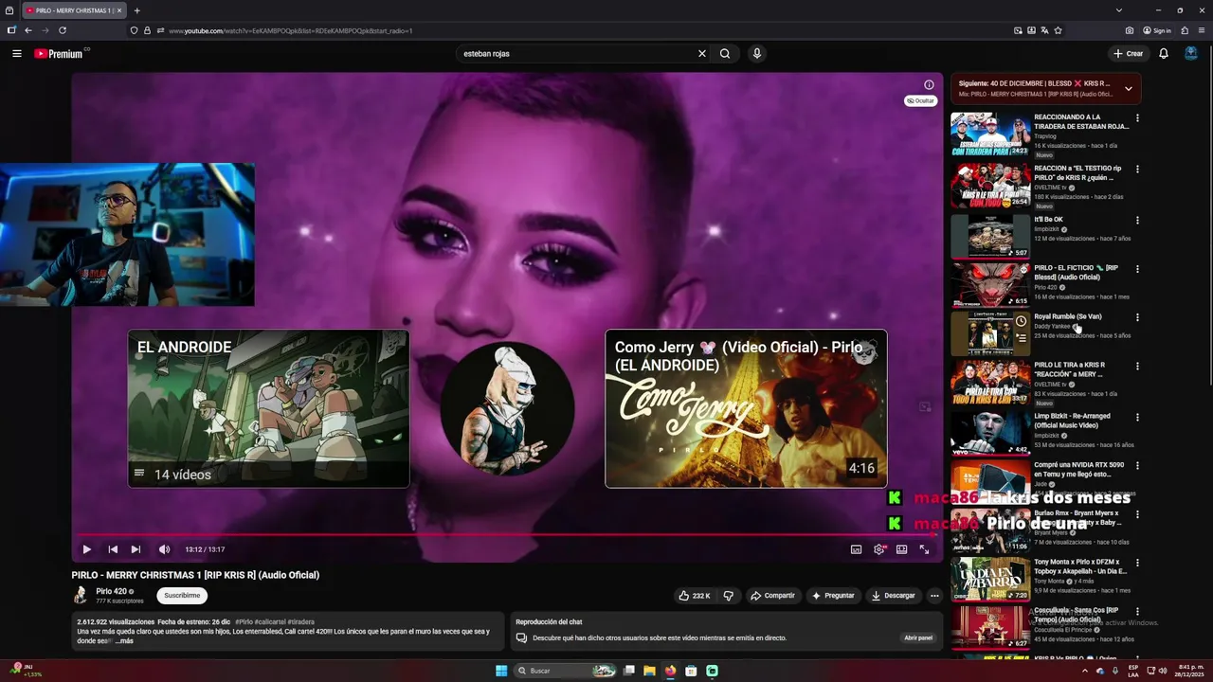The height and width of the screenshot is (682, 1213).
Task: Open the Pirlo 420 channel name
Action: (x=111, y=591)
